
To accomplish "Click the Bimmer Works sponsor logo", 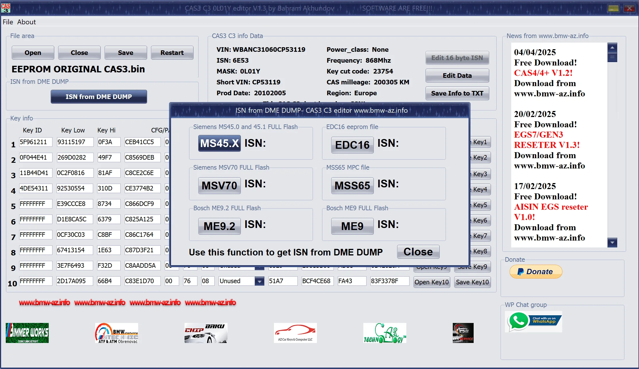I will (27, 333).
